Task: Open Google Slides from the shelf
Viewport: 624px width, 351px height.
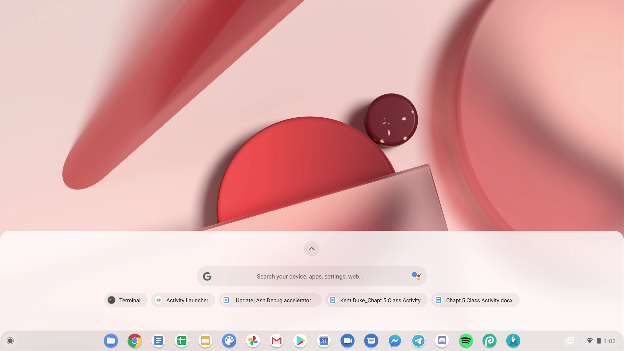Action: 205,340
